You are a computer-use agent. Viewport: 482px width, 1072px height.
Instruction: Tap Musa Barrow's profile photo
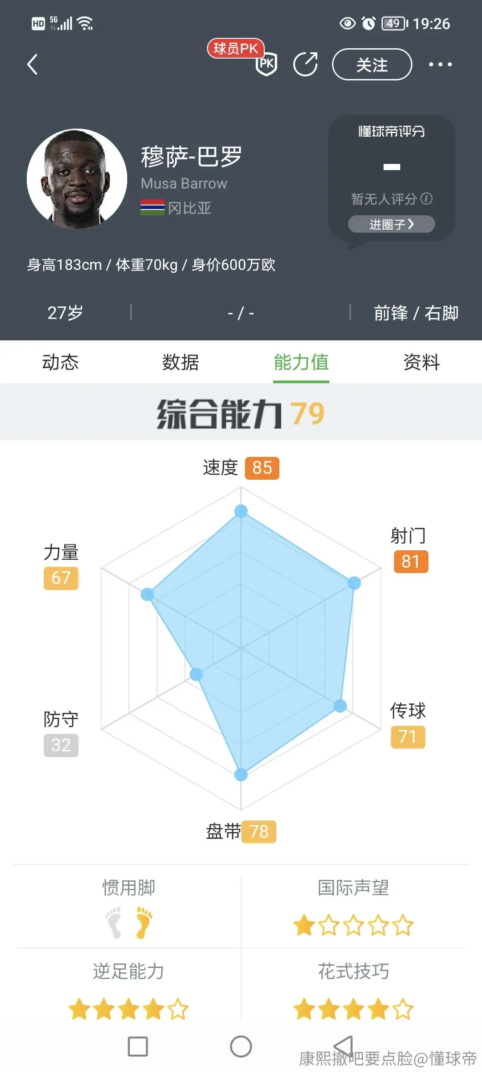coord(77,179)
